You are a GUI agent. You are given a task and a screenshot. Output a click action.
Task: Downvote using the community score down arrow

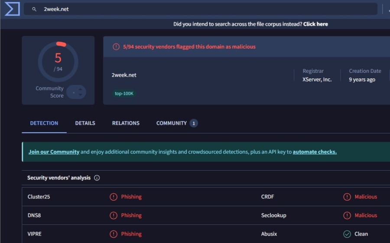pos(80,95)
